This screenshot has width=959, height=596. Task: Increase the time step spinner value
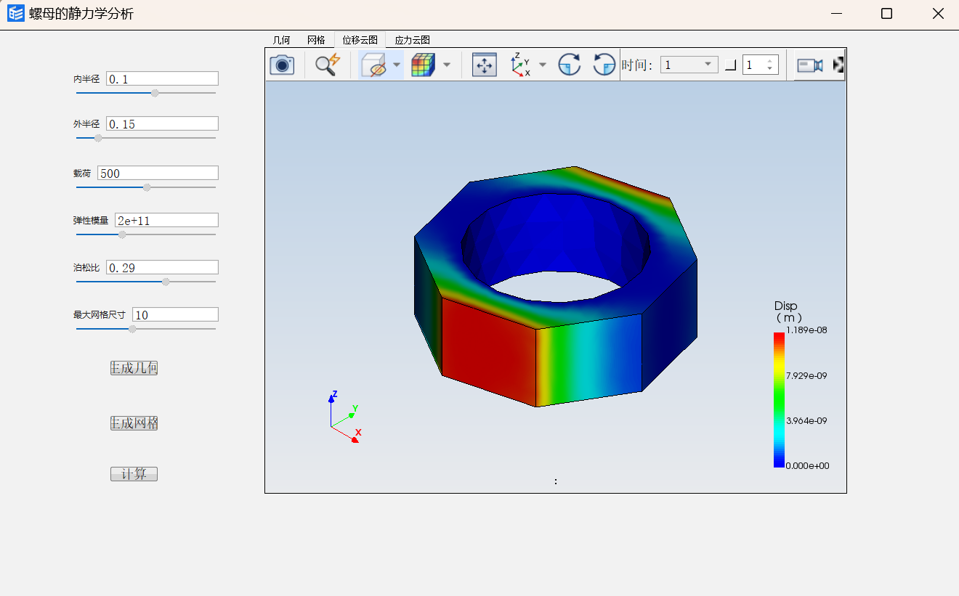tap(770, 61)
